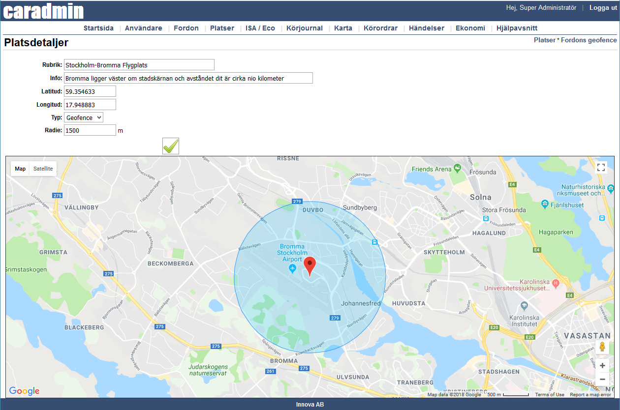The image size is (620, 410).
Task: Open the Platser menu
Action: (x=222, y=28)
